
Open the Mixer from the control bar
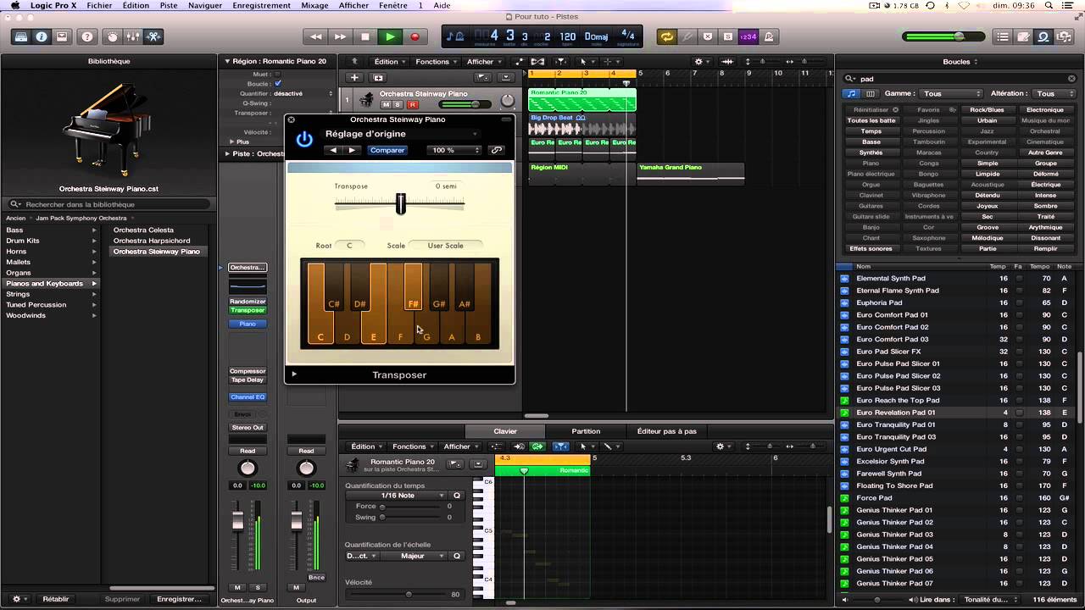click(133, 36)
